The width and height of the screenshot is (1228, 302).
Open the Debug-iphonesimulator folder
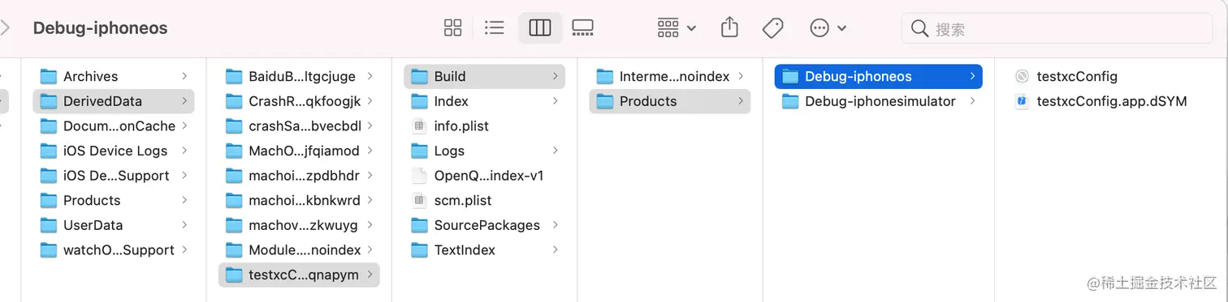coord(878,101)
